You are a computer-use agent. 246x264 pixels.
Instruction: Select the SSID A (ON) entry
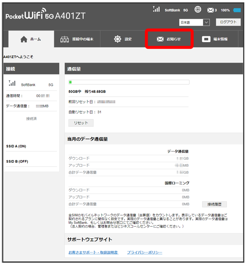click(x=16, y=146)
